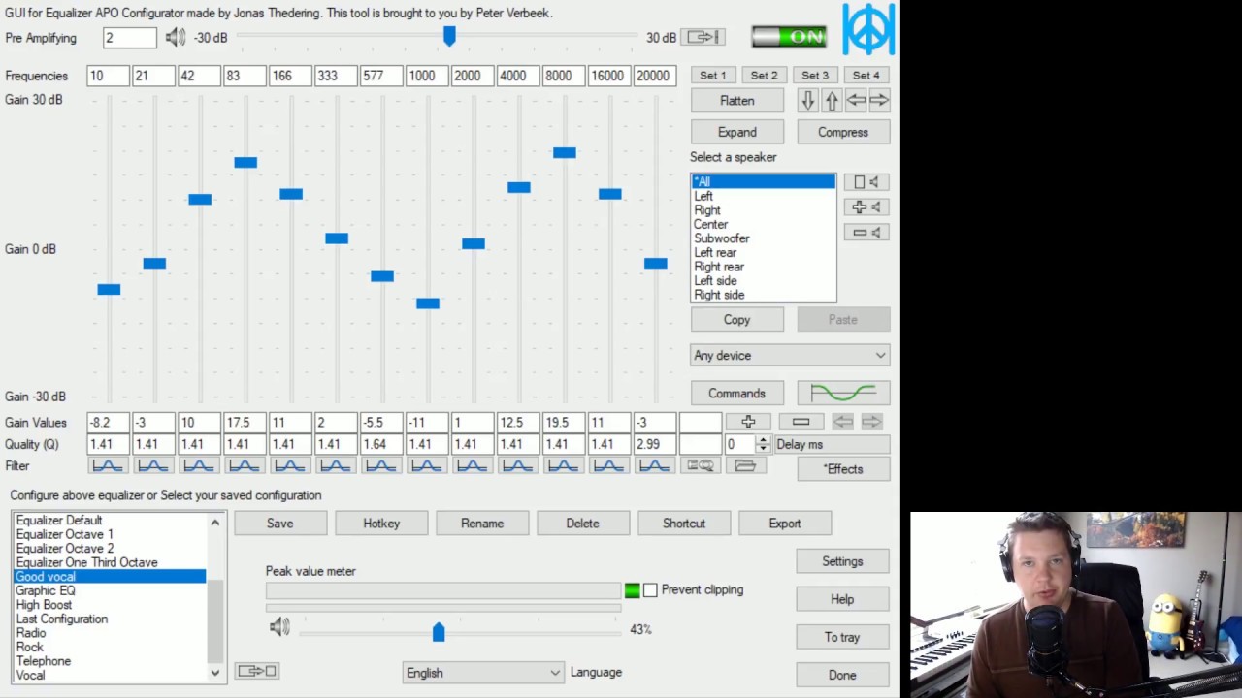Add a band with the plus button
The image size is (1242, 698).
(x=748, y=422)
